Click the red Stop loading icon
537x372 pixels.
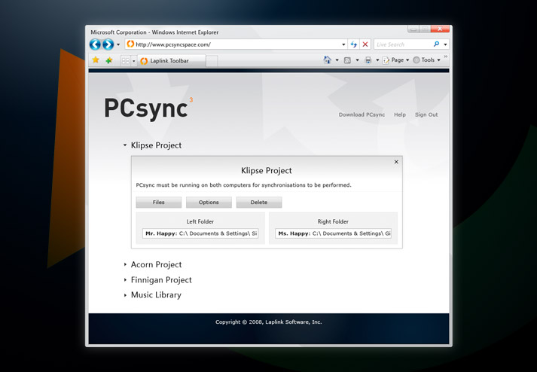(x=365, y=44)
